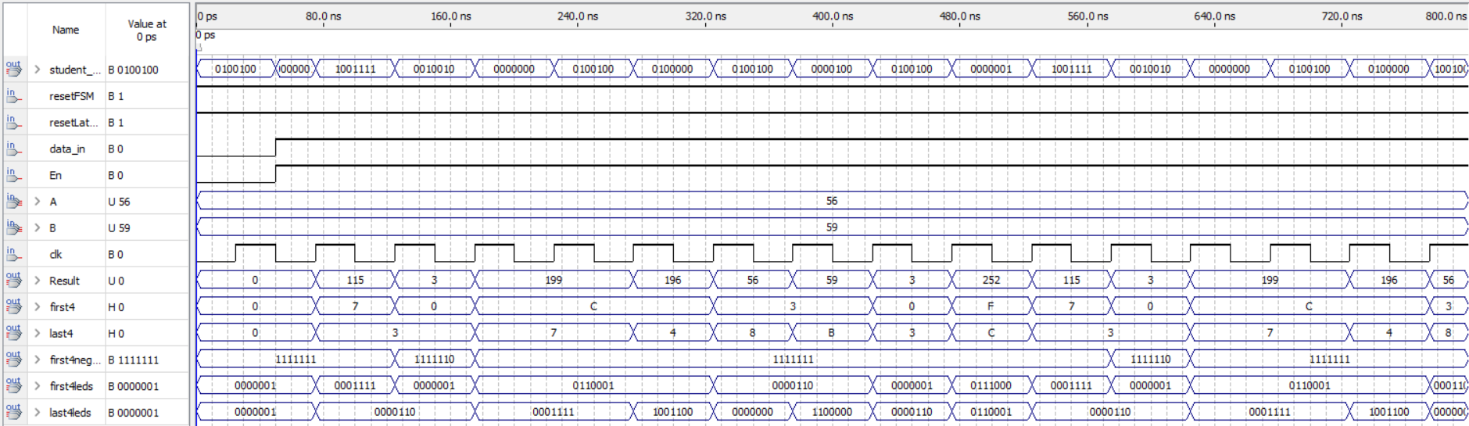Expand the last4leds bus signal
The height and width of the screenshot is (426, 1469).
(x=37, y=413)
